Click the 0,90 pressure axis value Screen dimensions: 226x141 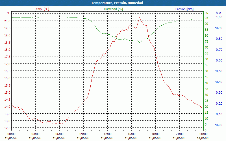(219, 28)
